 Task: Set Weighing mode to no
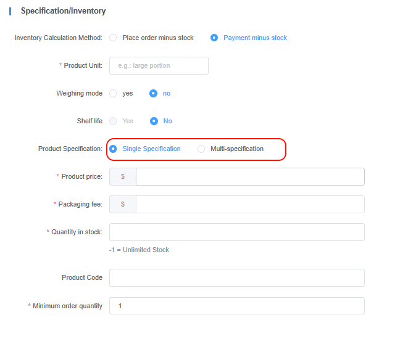154,93
